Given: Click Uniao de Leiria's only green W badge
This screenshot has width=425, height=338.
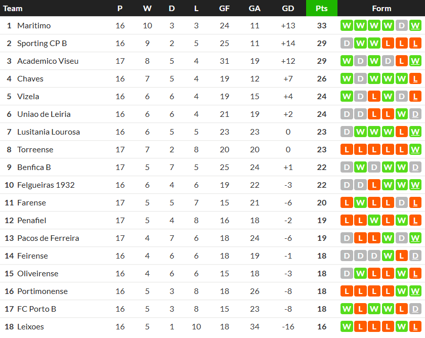Looking at the screenshot, I should (401, 114).
